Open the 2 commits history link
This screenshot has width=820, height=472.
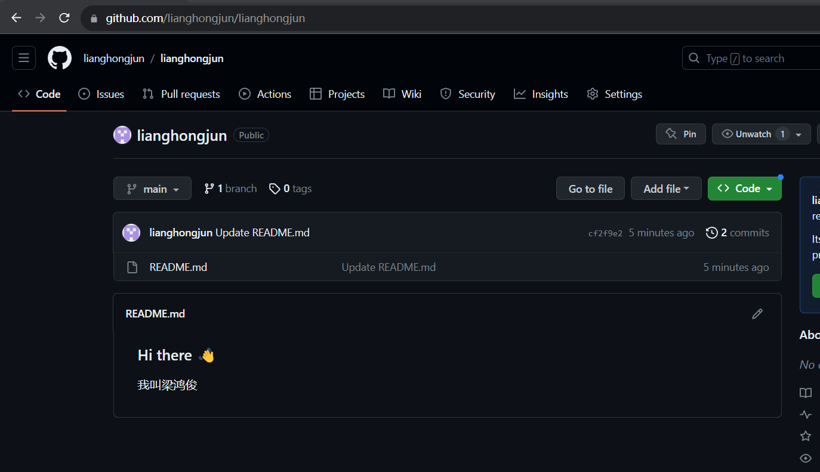pyautogui.click(x=738, y=233)
